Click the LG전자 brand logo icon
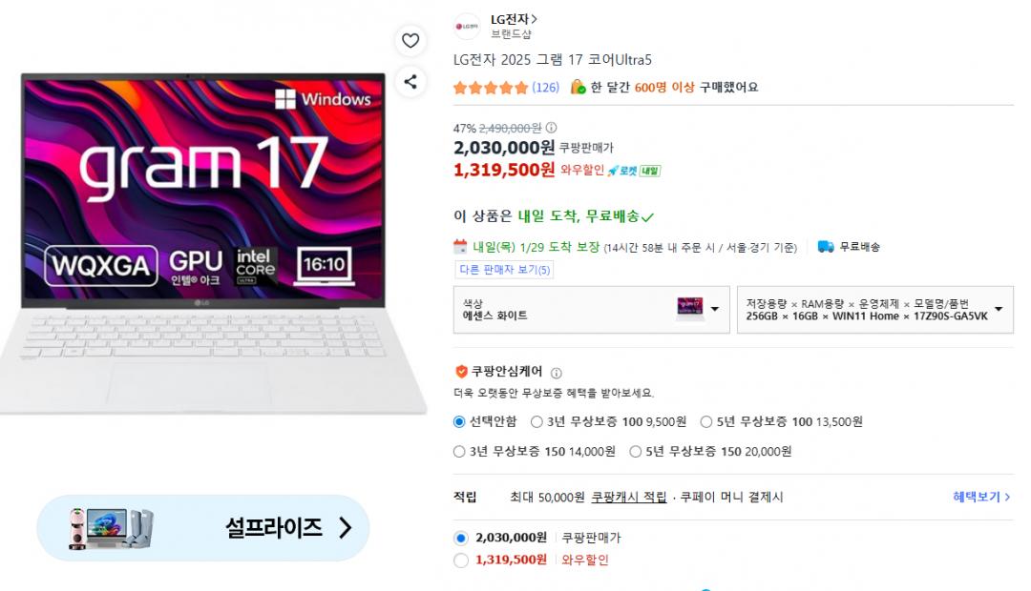The image size is (1031, 591). pyautogui.click(x=467, y=27)
